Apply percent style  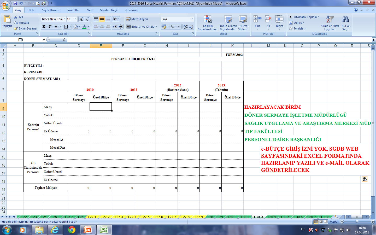[173, 27]
